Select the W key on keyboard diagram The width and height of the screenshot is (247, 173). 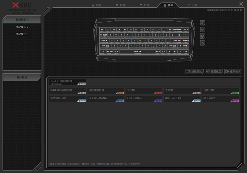(116, 36)
